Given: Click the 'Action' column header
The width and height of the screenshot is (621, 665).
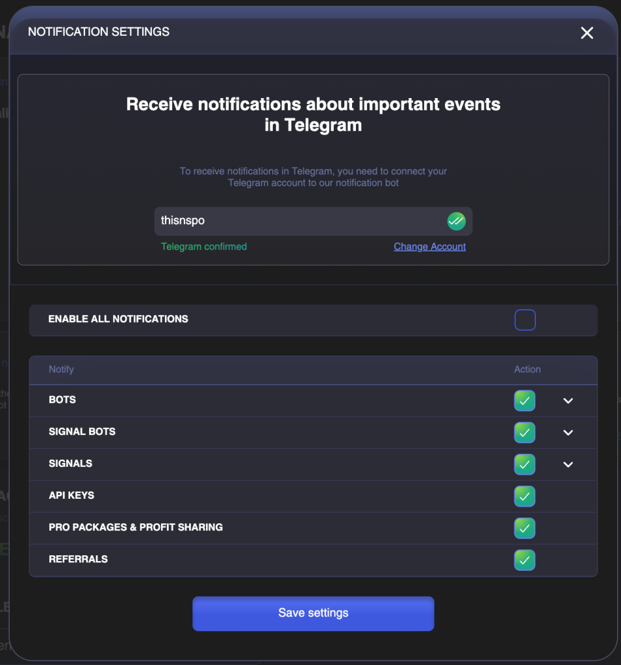Looking at the screenshot, I should pyautogui.click(x=527, y=370).
